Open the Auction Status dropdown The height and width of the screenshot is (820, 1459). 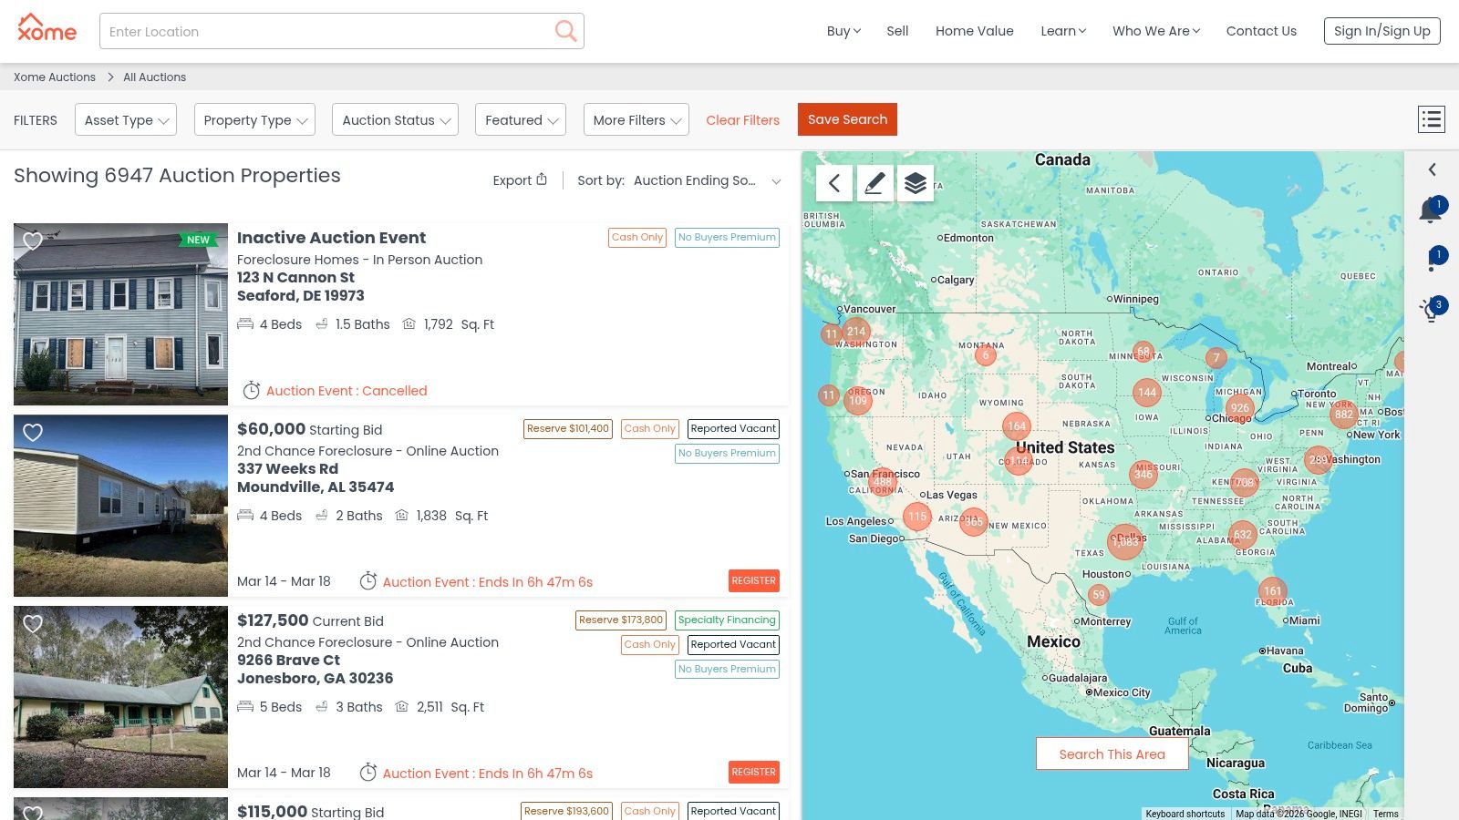(x=396, y=119)
